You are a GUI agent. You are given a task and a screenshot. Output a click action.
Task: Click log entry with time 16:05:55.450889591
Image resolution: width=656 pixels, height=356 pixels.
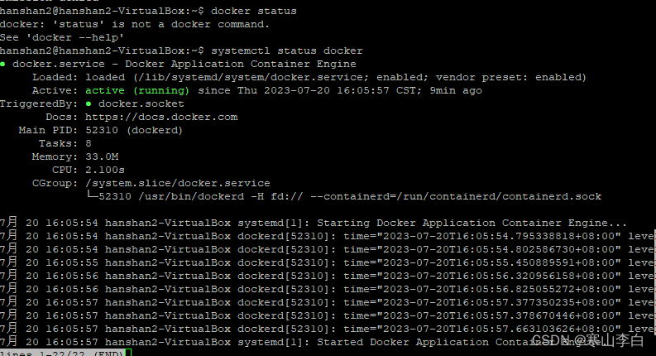(326, 262)
